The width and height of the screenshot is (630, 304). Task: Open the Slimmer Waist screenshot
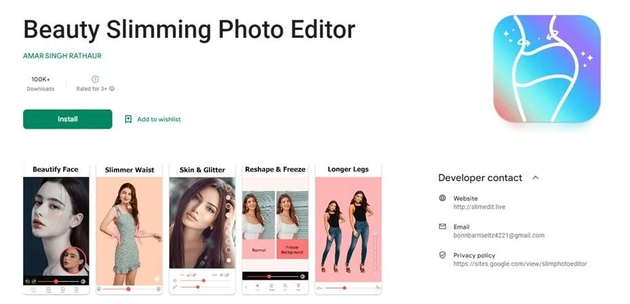click(130, 229)
